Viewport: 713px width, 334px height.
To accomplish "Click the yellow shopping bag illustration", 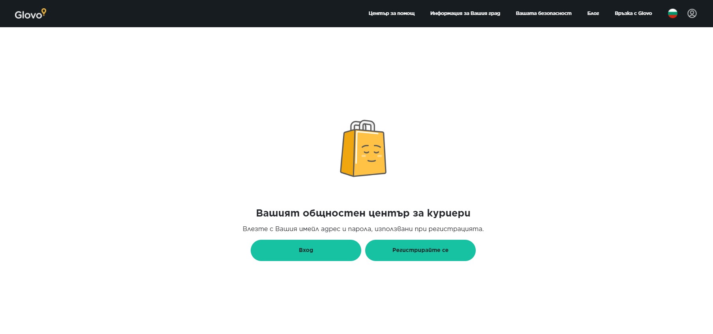I will tap(363, 148).
